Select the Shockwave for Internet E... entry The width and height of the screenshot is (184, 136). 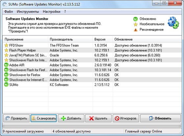pos(28,80)
